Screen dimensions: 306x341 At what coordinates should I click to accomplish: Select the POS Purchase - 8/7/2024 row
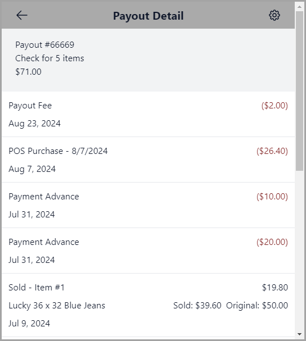(x=148, y=160)
